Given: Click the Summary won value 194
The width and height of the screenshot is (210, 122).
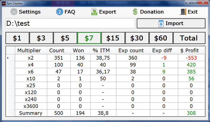Looking at the screenshot, I should point(80,113).
